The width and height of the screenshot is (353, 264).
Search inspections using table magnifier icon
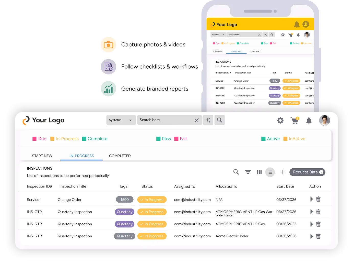236,172
